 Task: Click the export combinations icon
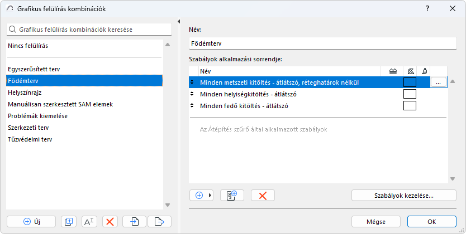[x=159, y=221]
